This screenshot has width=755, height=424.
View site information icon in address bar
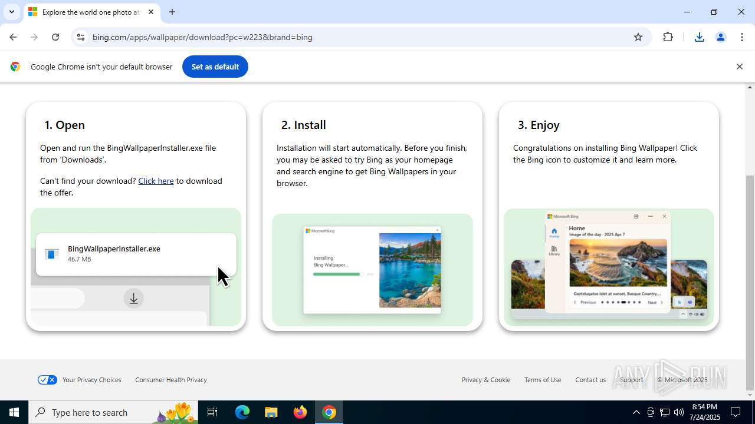(x=81, y=37)
